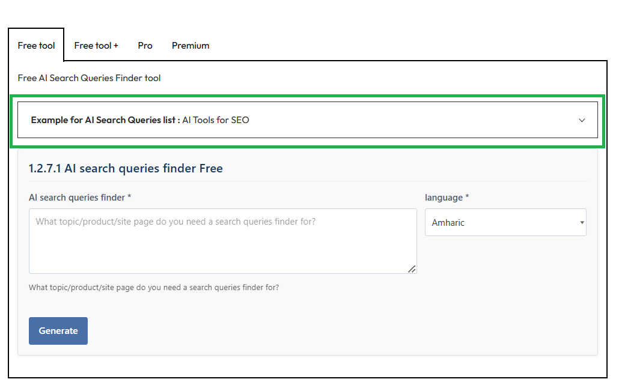Image resolution: width=619 pixels, height=391 pixels.
Task: Focus the search queries finder text area
Action: click(222, 241)
